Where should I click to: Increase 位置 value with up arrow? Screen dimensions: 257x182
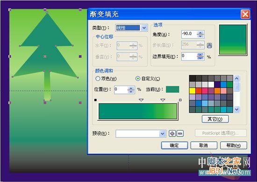(x=131, y=88)
